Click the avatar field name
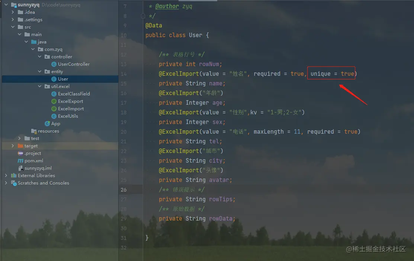 pos(219,180)
